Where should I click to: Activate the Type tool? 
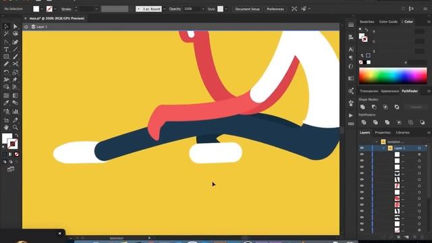coord(6,49)
